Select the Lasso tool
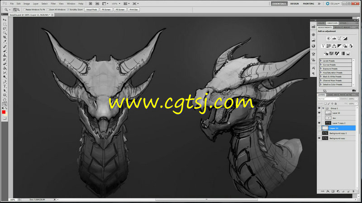 5,28
